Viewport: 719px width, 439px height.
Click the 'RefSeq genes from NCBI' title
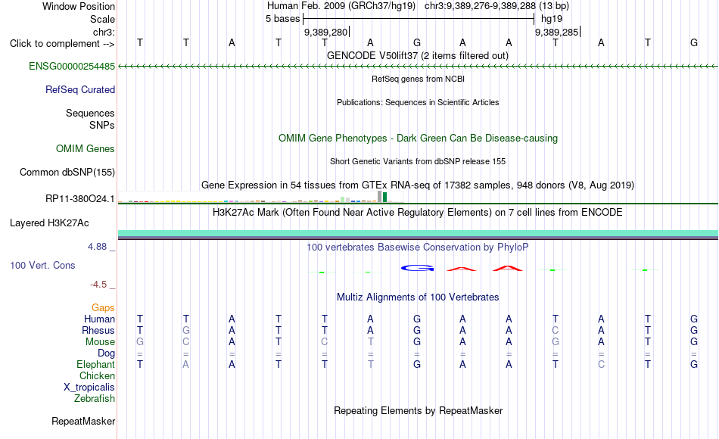(419, 79)
